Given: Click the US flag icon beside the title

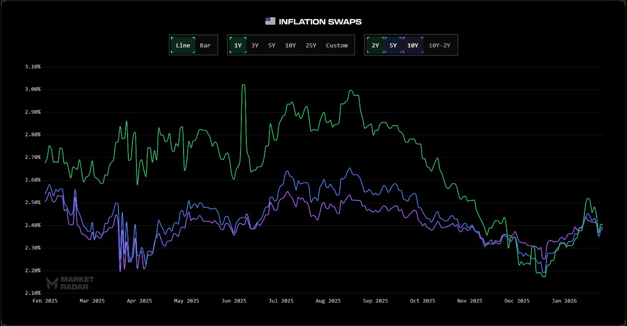Looking at the screenshot, I should [270, 21].
